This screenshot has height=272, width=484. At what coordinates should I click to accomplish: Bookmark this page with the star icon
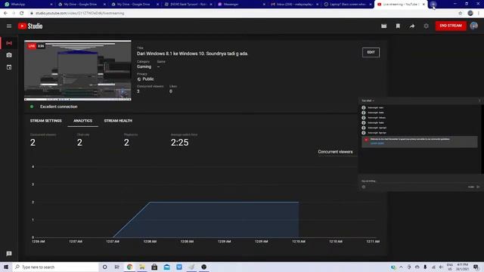point(461,14)
